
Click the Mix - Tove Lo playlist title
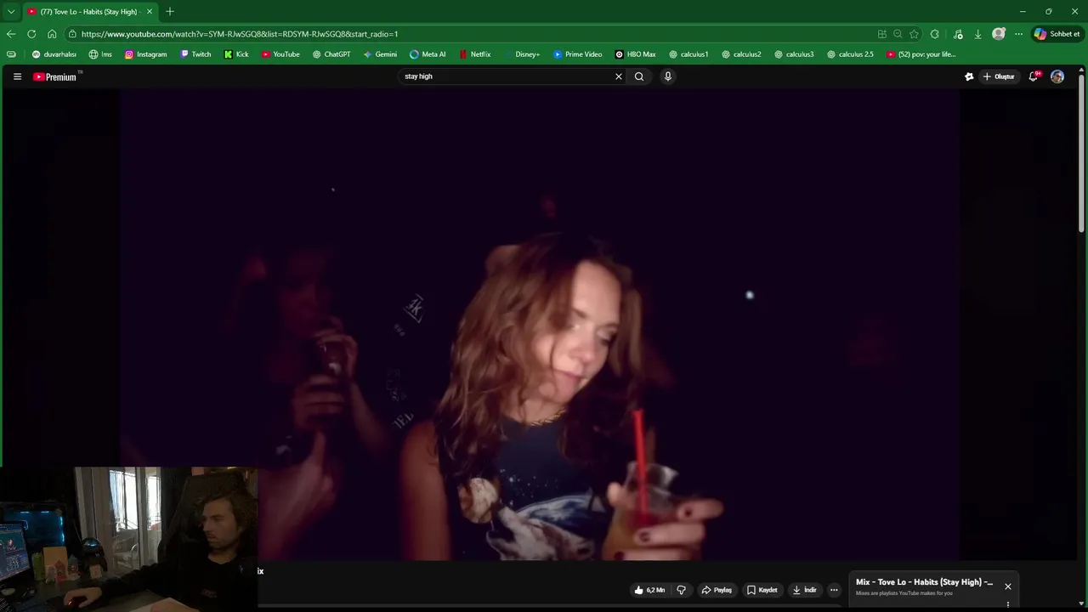pos(924,582)
